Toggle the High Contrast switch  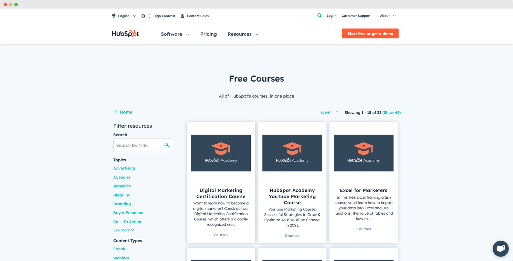146,16
